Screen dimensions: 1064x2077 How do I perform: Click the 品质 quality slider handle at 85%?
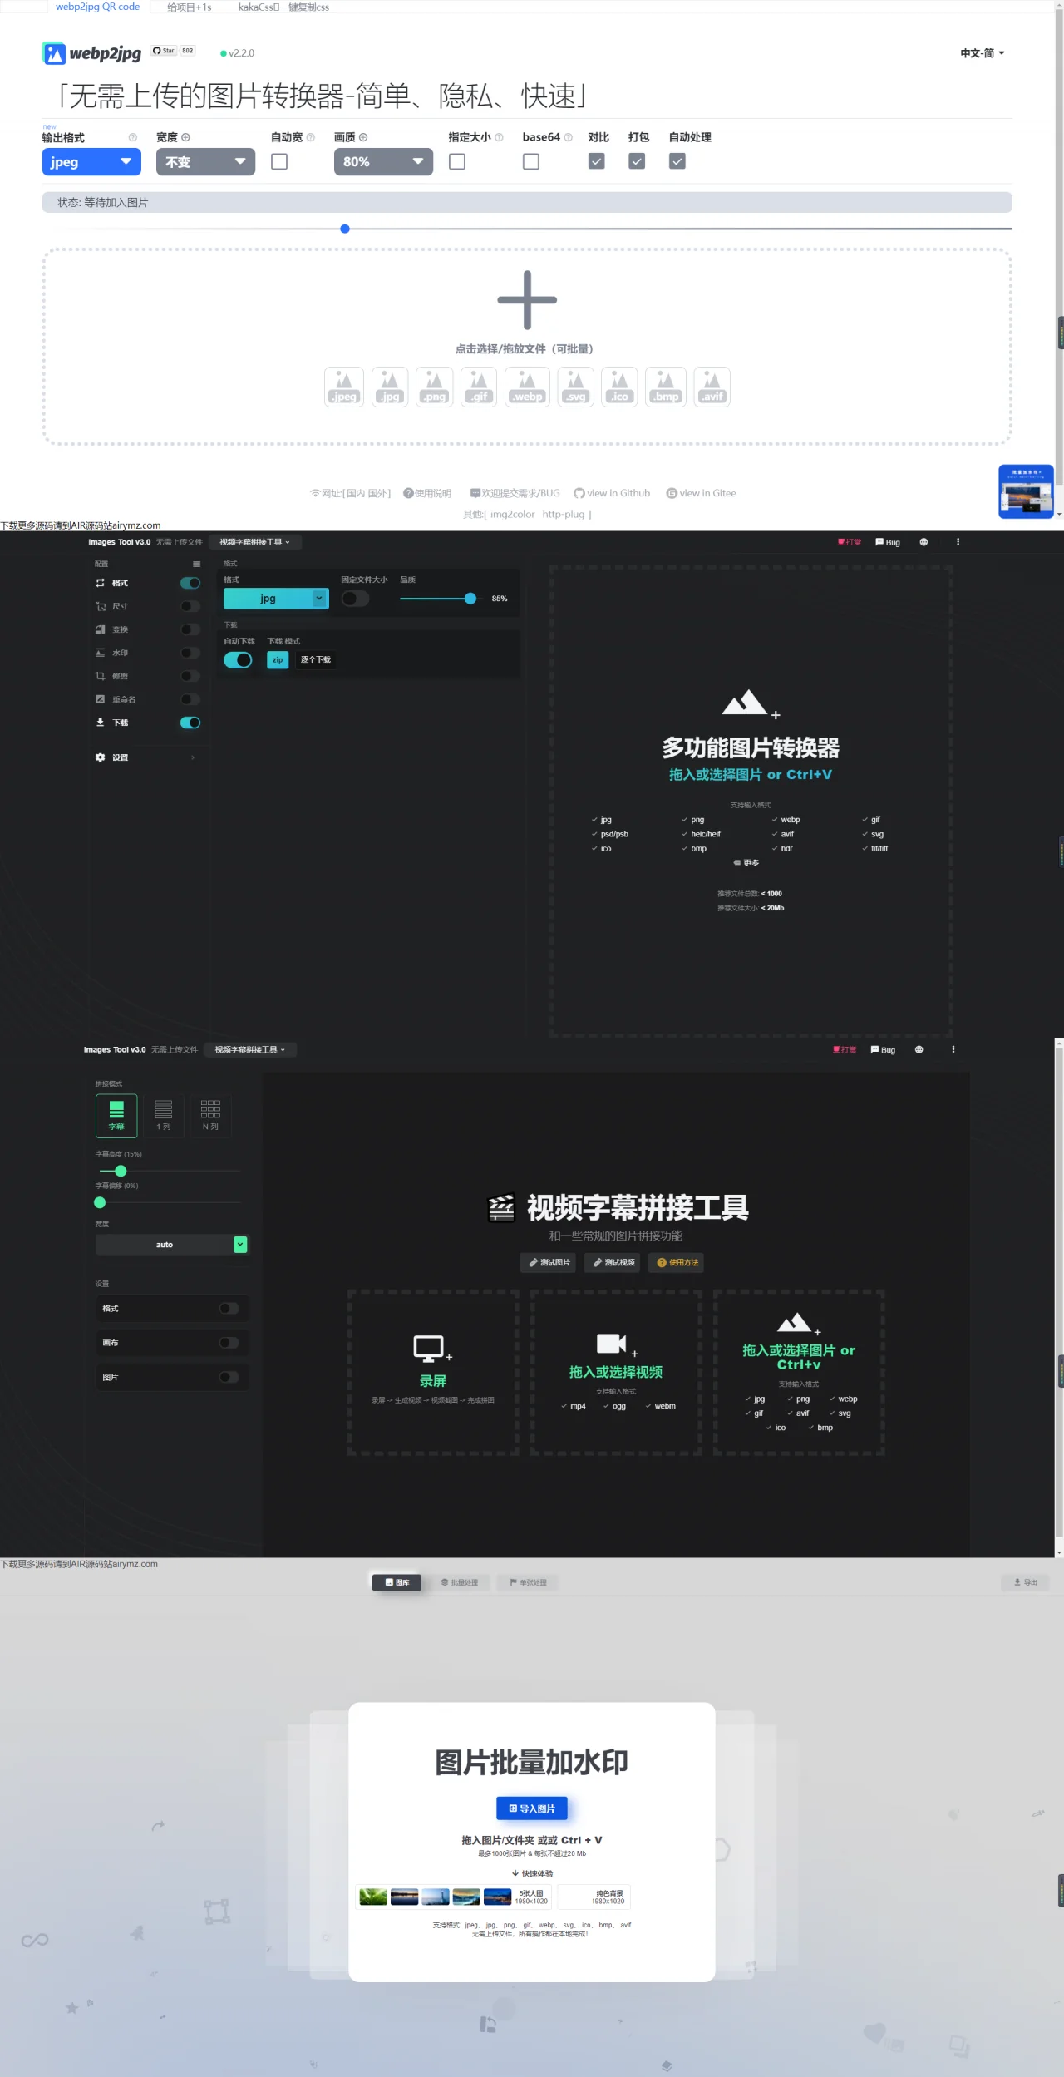click(x=470, y=599)
